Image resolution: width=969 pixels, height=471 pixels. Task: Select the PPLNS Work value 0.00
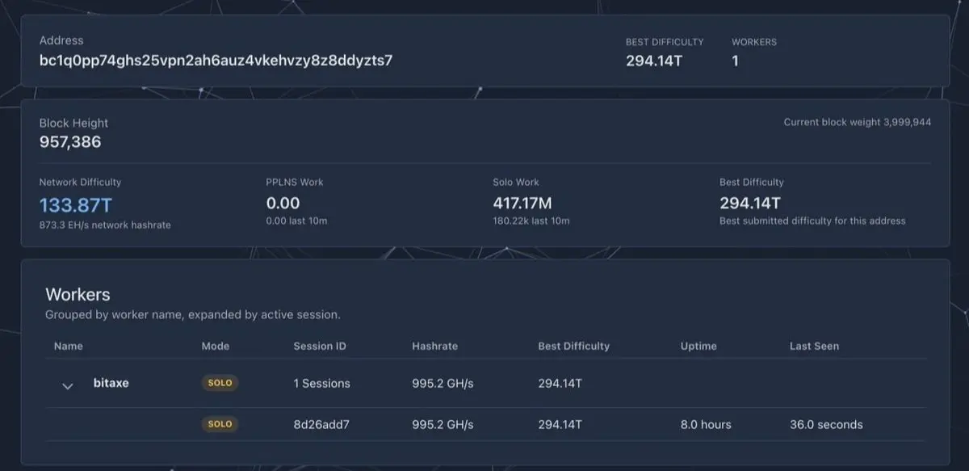283,204
